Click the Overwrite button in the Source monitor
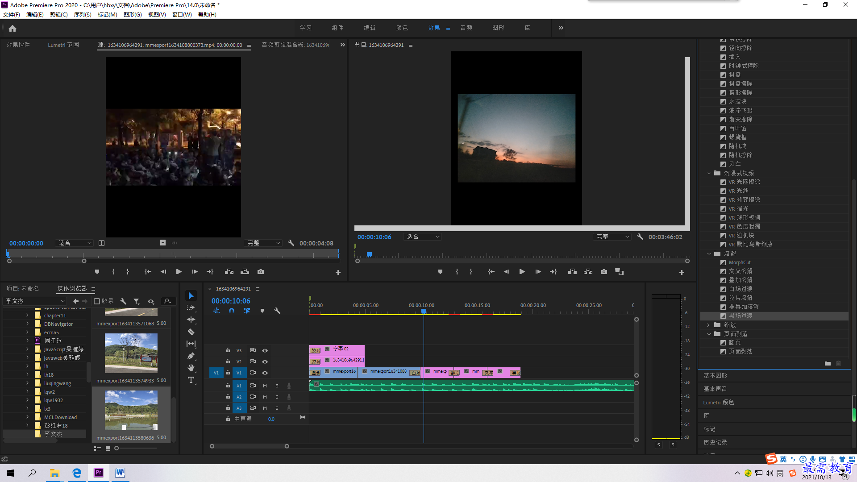 click(x=245, y=271)
